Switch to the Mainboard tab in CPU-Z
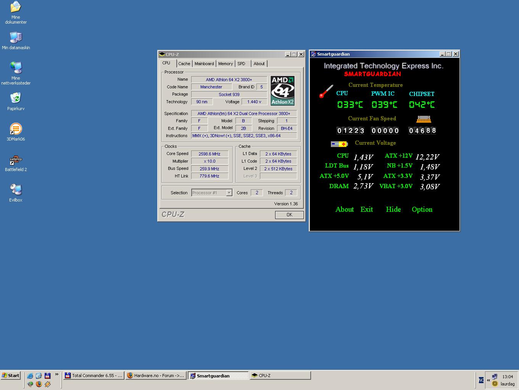 [204, 64]
